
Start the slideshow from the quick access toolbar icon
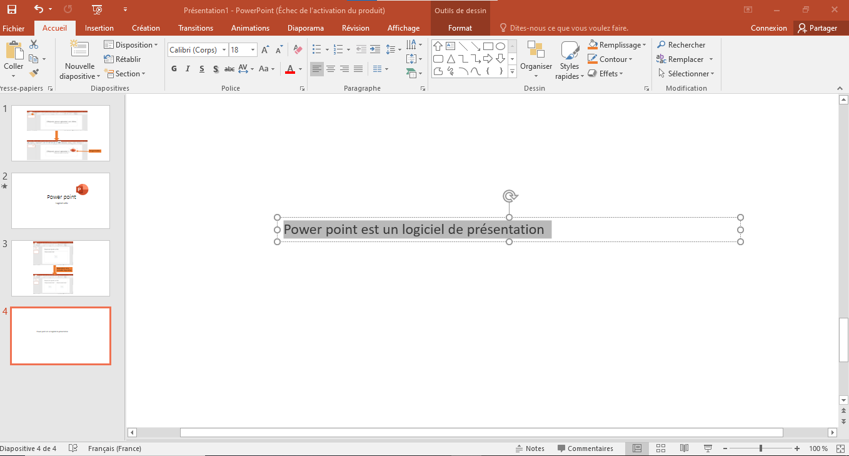(x=97, y=9)
